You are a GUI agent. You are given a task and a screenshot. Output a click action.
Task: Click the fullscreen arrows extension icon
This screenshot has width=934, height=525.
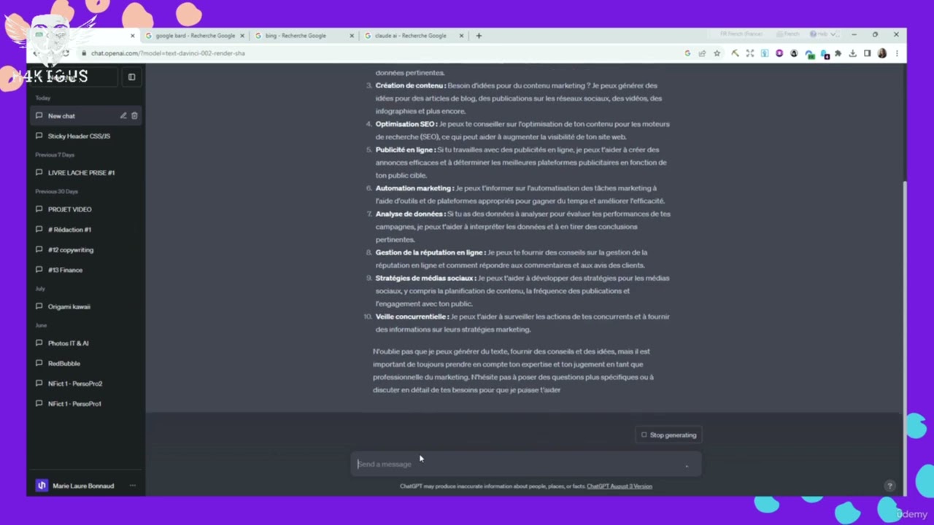coord(749,53)
